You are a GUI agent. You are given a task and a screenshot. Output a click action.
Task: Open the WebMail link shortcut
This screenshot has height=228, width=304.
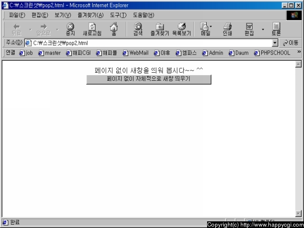135,53
